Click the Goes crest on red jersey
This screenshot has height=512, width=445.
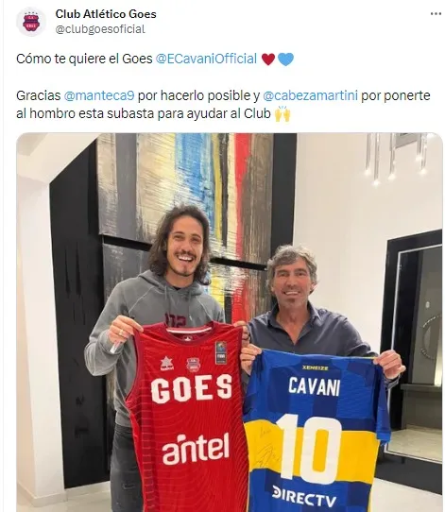(193, 365)
